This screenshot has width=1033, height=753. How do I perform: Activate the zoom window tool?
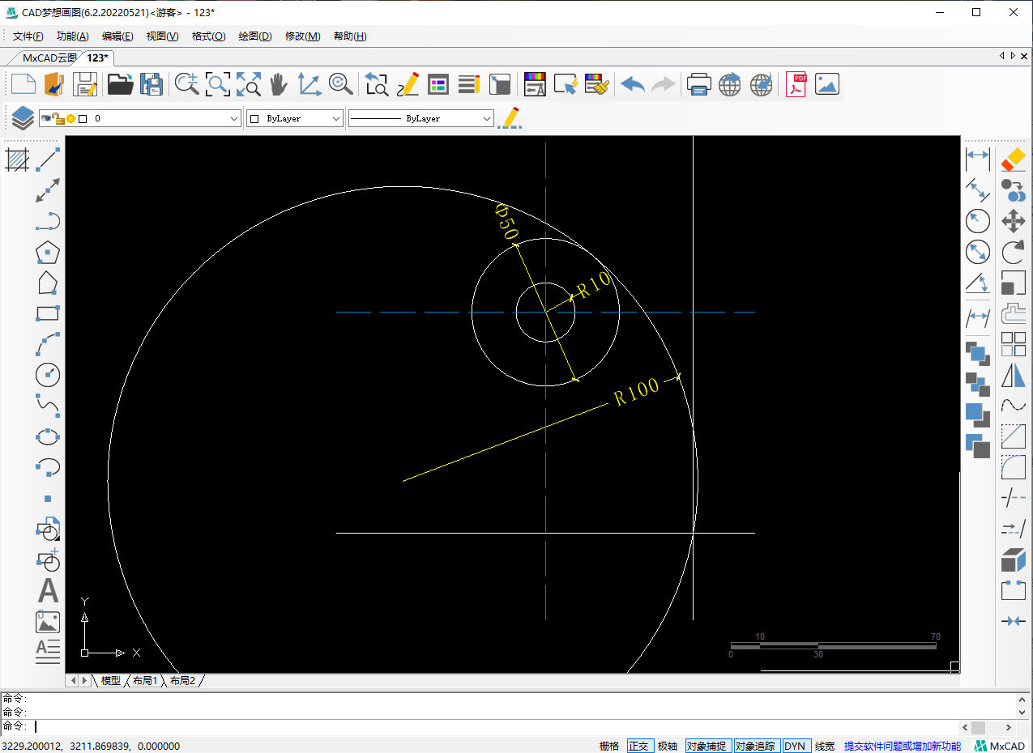218,84
